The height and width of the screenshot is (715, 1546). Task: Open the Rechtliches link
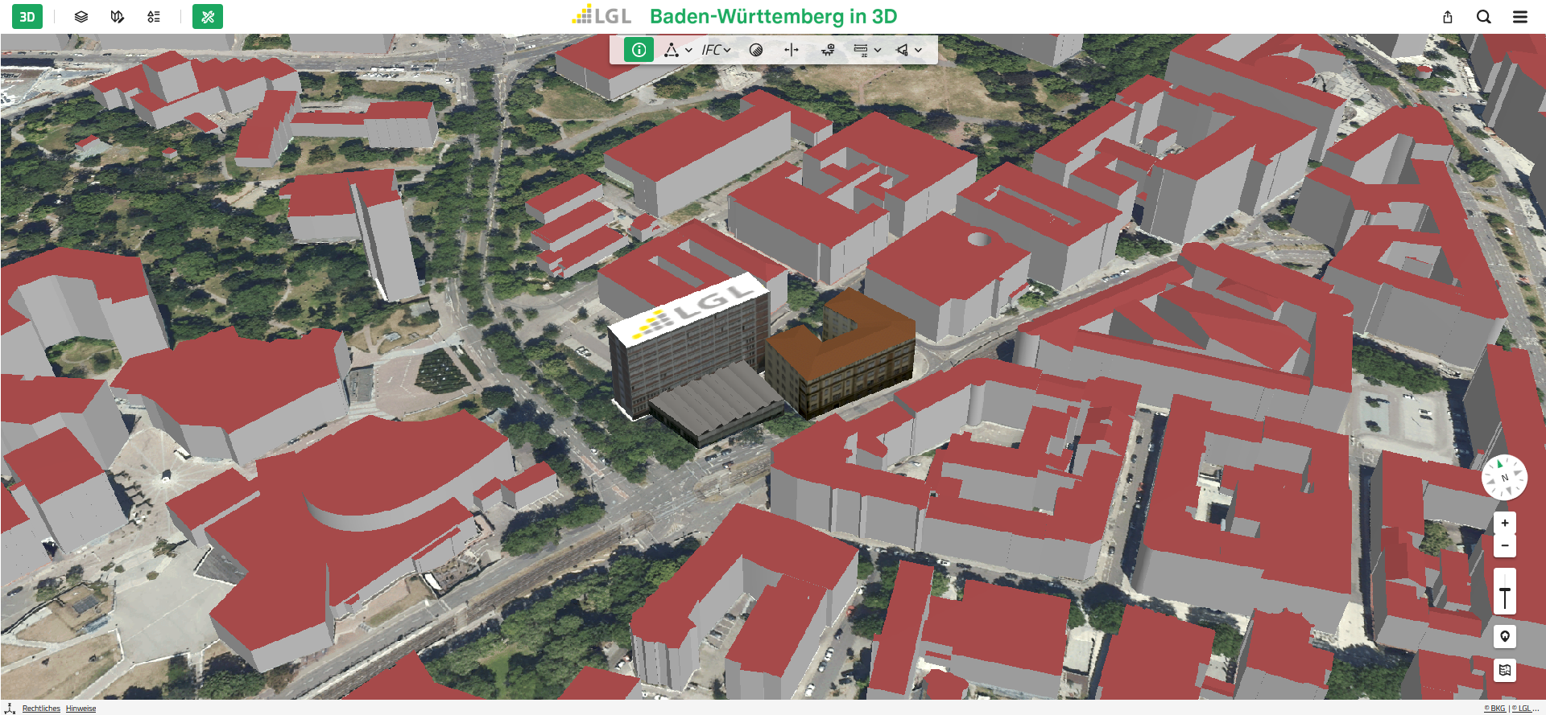coord(41,709)
